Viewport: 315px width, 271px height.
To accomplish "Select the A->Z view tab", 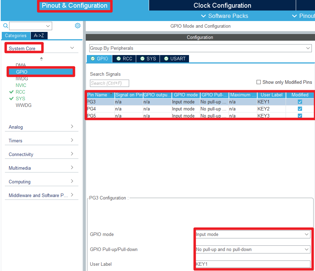I will (39, 35).
